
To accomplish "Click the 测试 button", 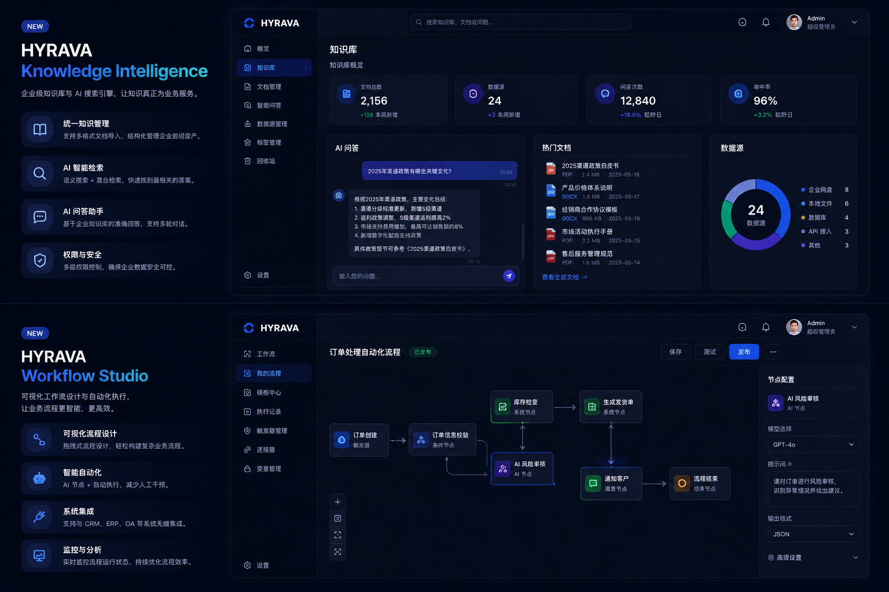I will (710, 351).
